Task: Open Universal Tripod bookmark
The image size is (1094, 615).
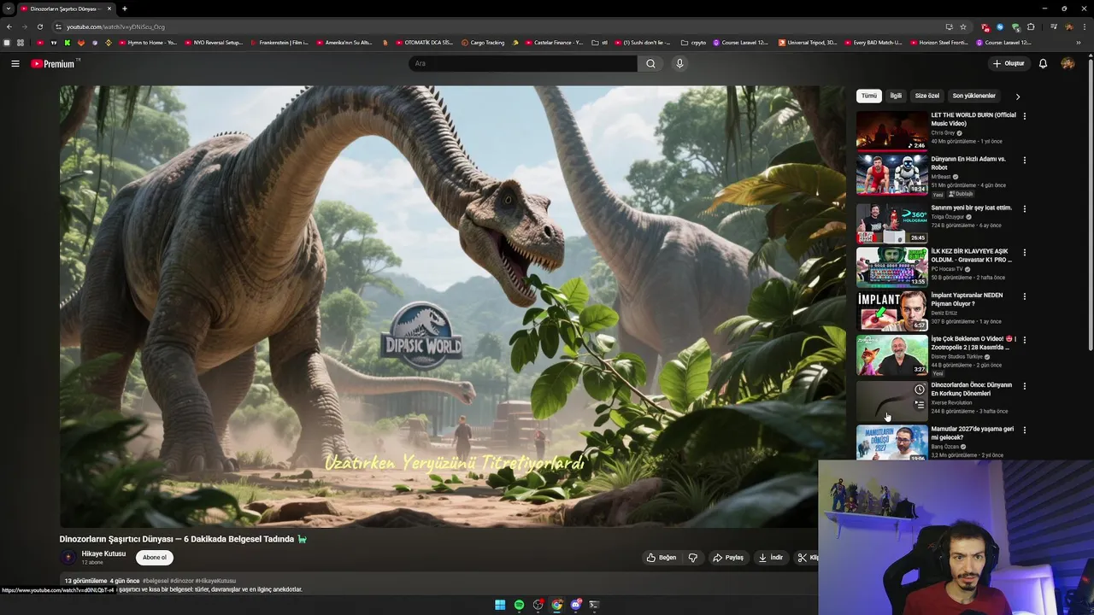Action: pos(808,43)
